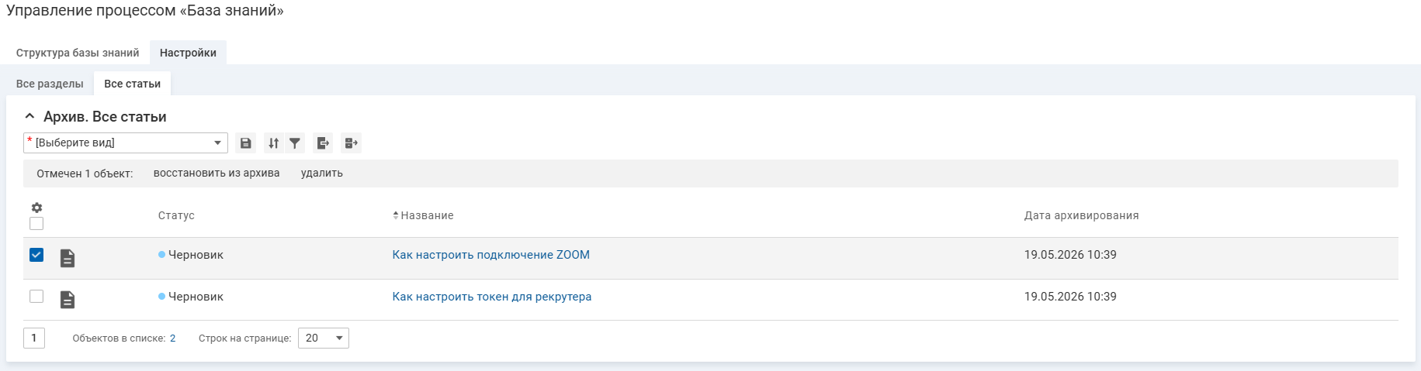Click восстановить из архива action
Viewport: 1421px width, 371px height.
click(217, 173)
